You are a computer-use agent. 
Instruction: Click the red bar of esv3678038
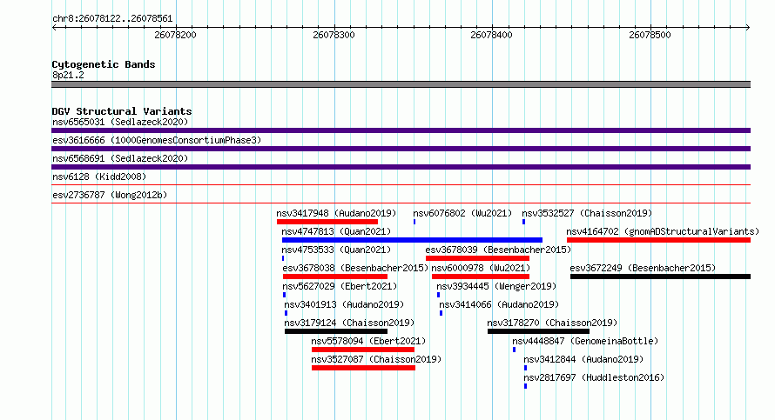pos(335,277)
